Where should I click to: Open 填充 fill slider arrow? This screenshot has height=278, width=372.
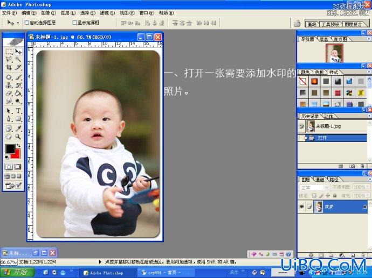368,195
